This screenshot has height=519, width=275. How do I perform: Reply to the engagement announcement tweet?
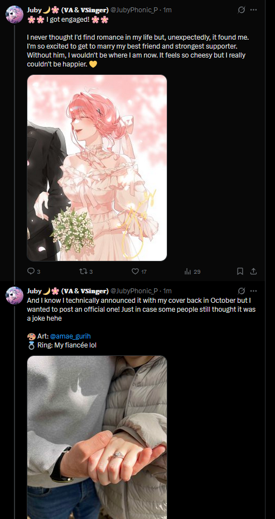click(33, 272)
